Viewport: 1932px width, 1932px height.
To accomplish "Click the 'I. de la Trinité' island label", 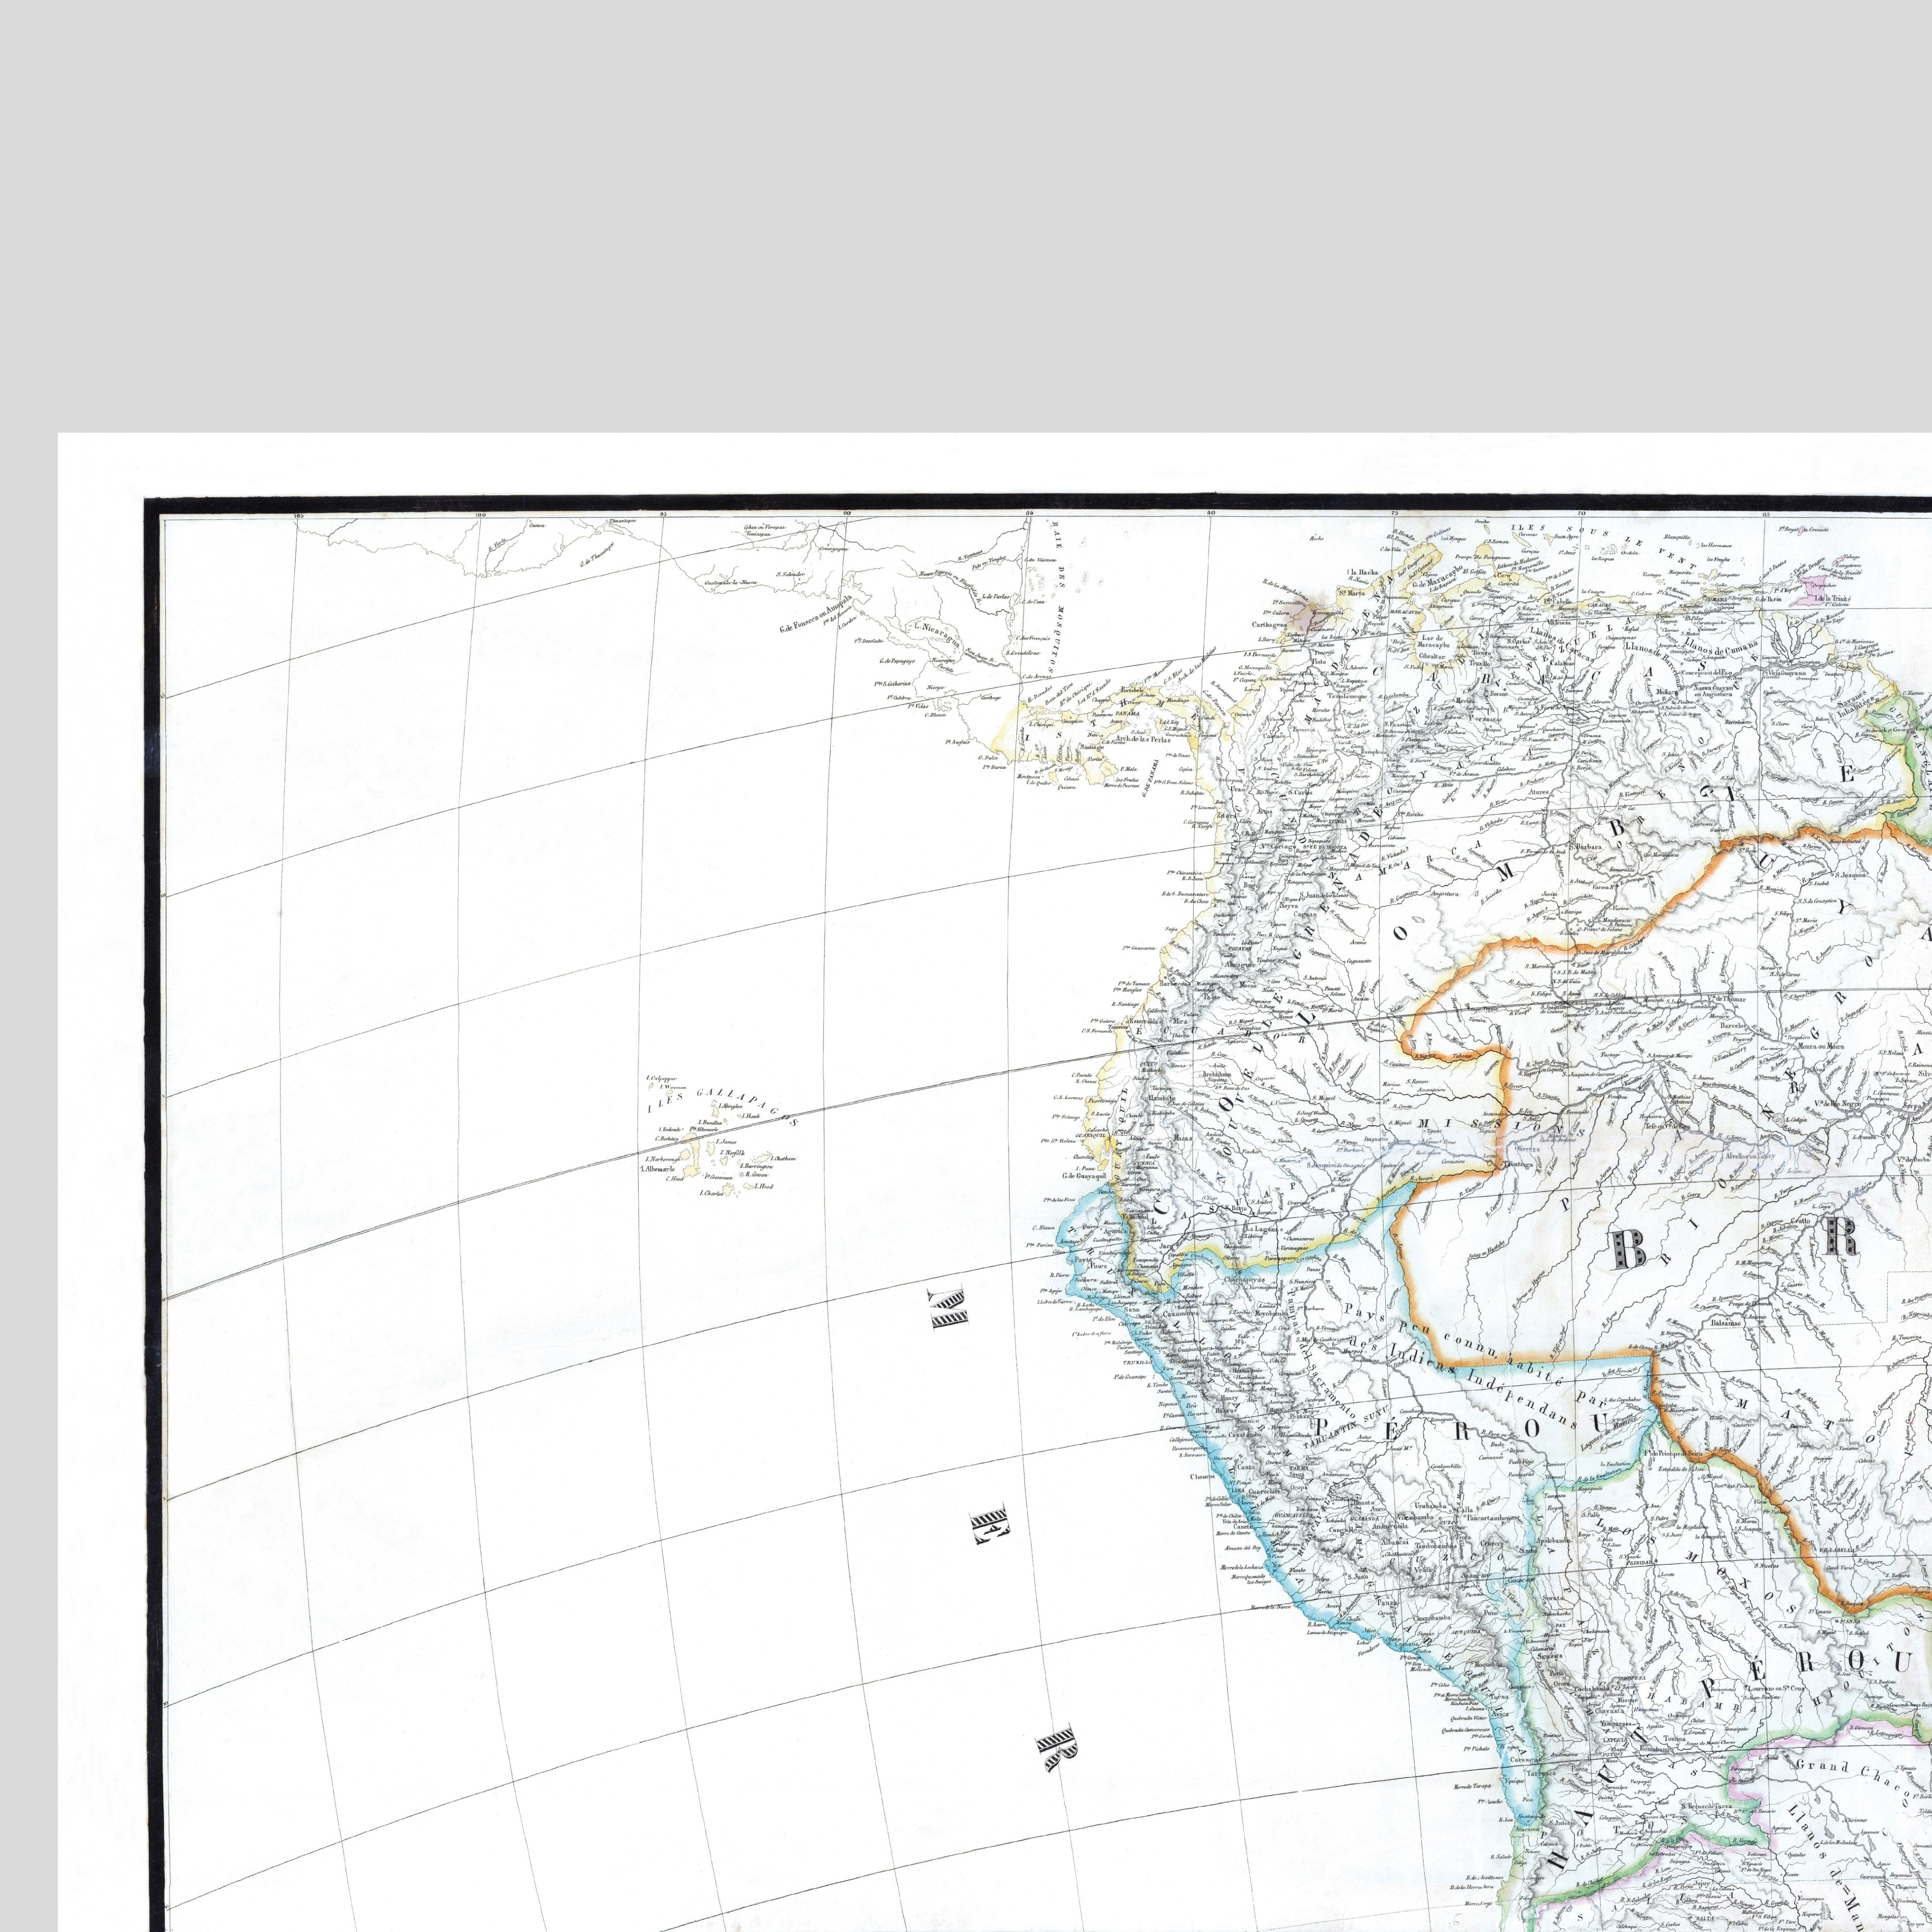I will coord(1833,599).
